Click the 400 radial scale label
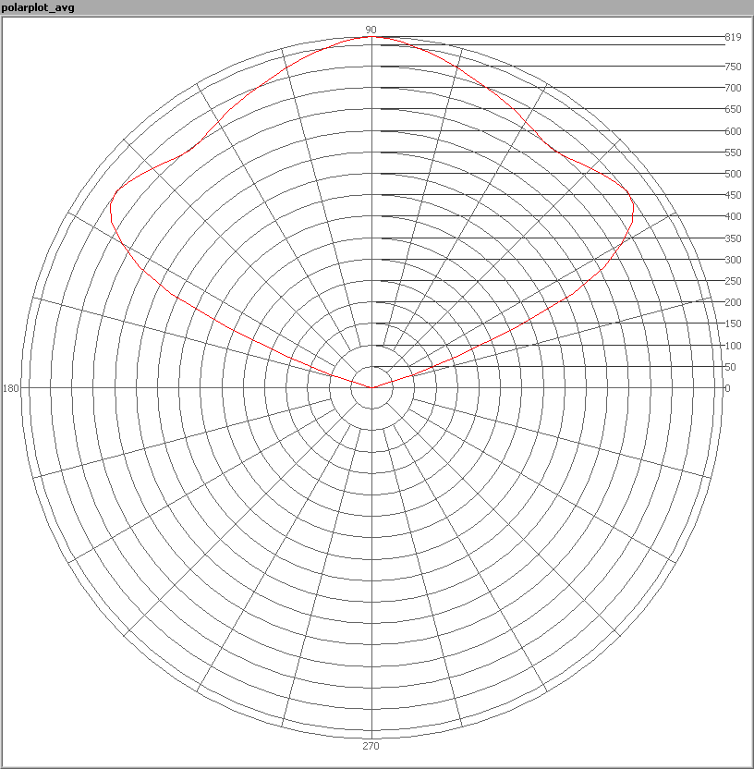754x769 pixels. coord(733,216)
